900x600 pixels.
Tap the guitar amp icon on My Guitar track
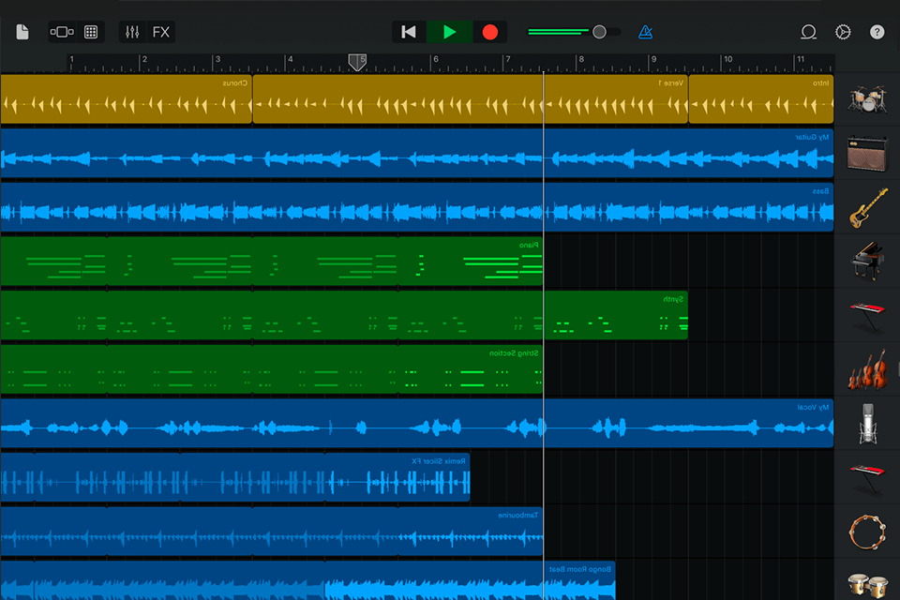(867, 155)
